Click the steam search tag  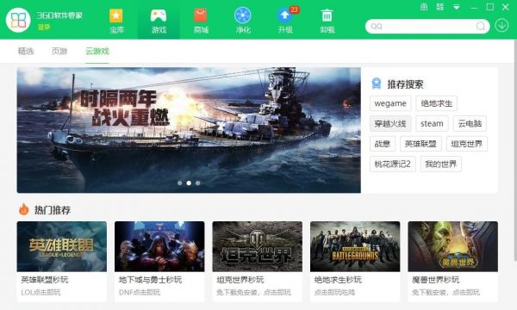432,123
